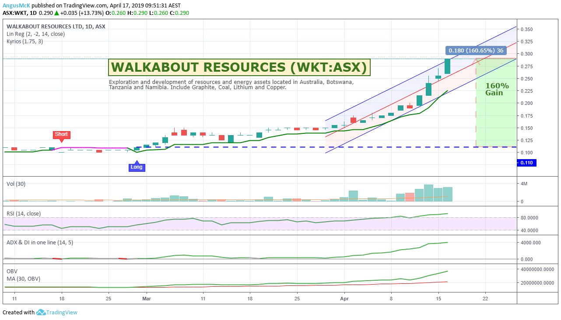Click the OBV indicator label
This screenshot has height=320, width=561.
12,271
